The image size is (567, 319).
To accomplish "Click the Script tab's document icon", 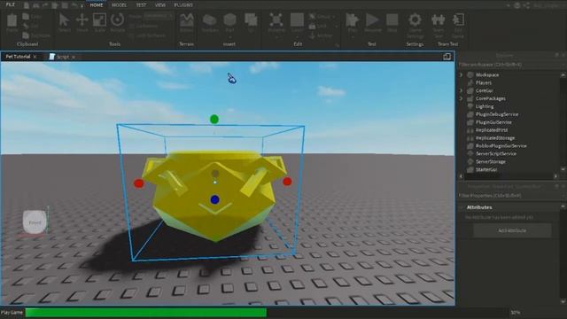I will (x=52, y=57).
